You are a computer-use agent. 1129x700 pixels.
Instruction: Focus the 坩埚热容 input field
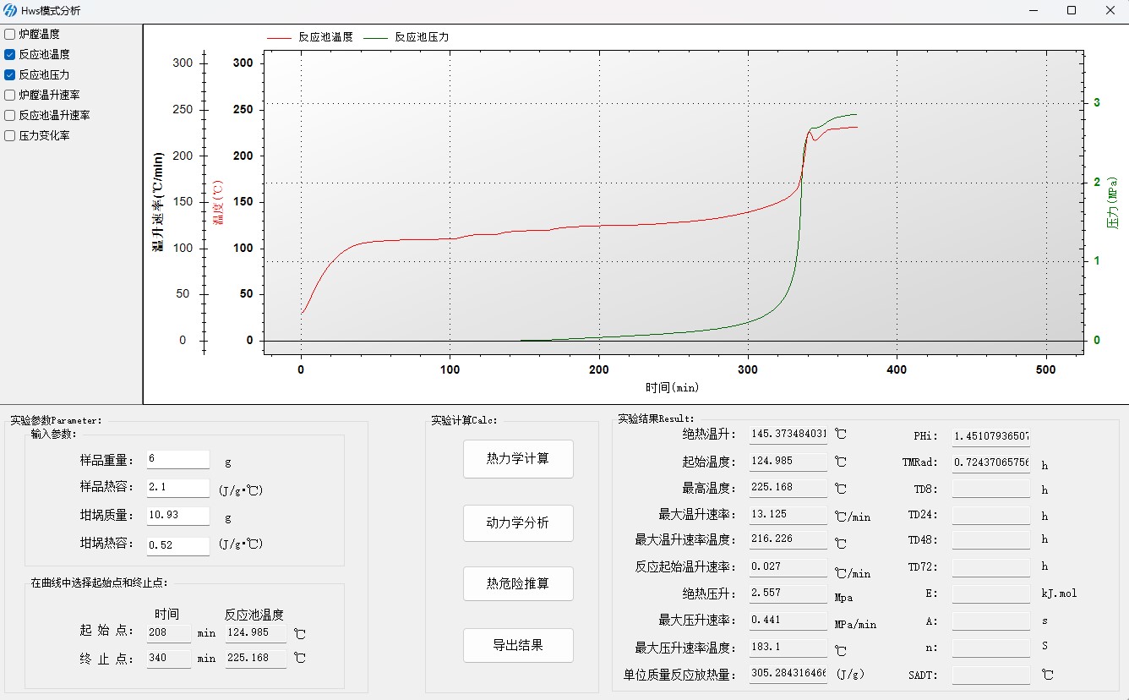pyautogui.click(x=177, y=546)
